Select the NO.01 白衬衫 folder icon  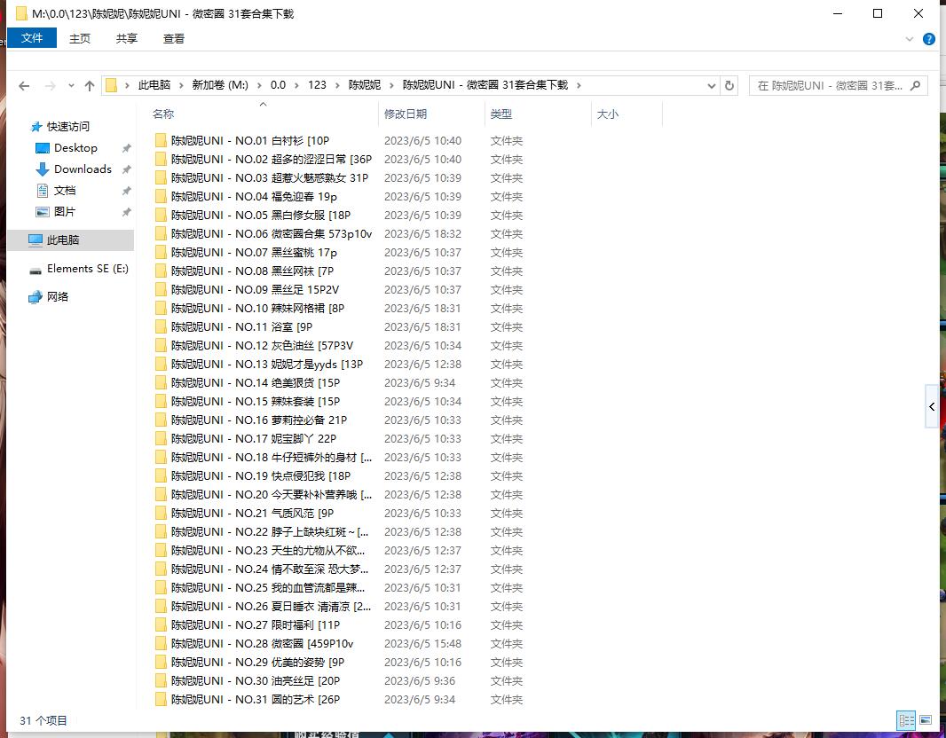pyautogui.click(x=161, y=140)
